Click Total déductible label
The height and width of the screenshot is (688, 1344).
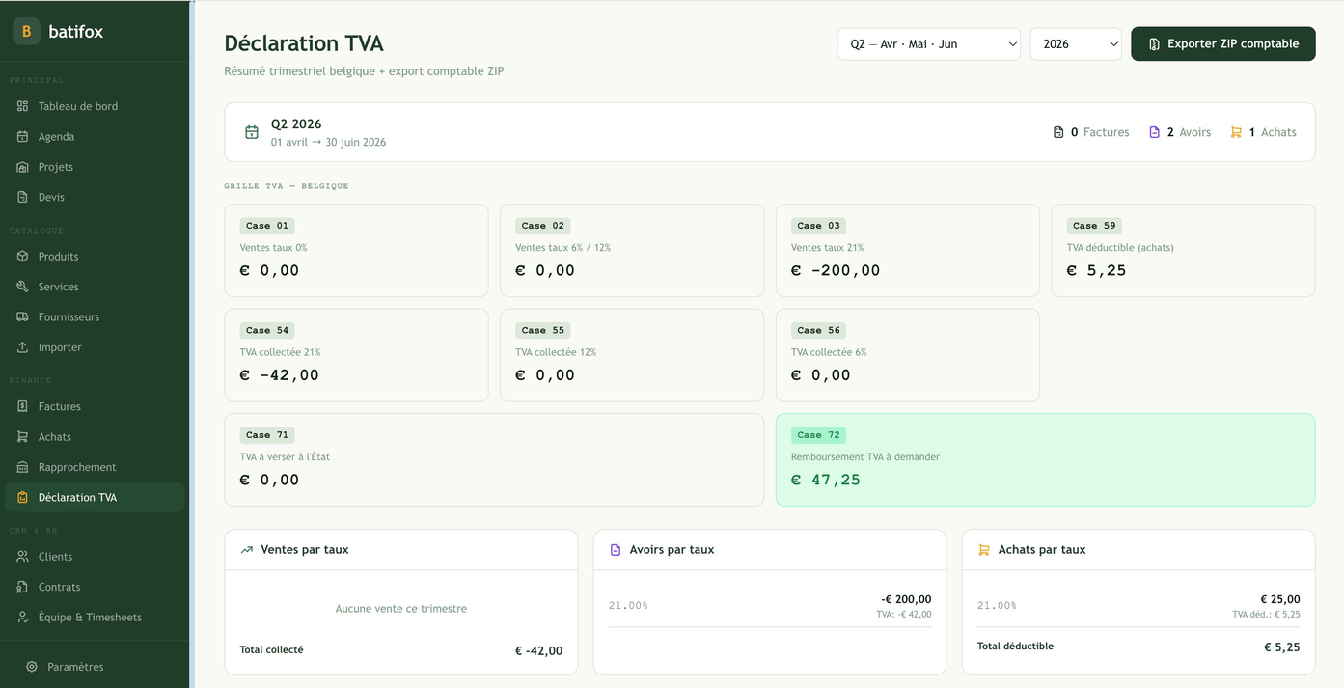[1015, 647]
